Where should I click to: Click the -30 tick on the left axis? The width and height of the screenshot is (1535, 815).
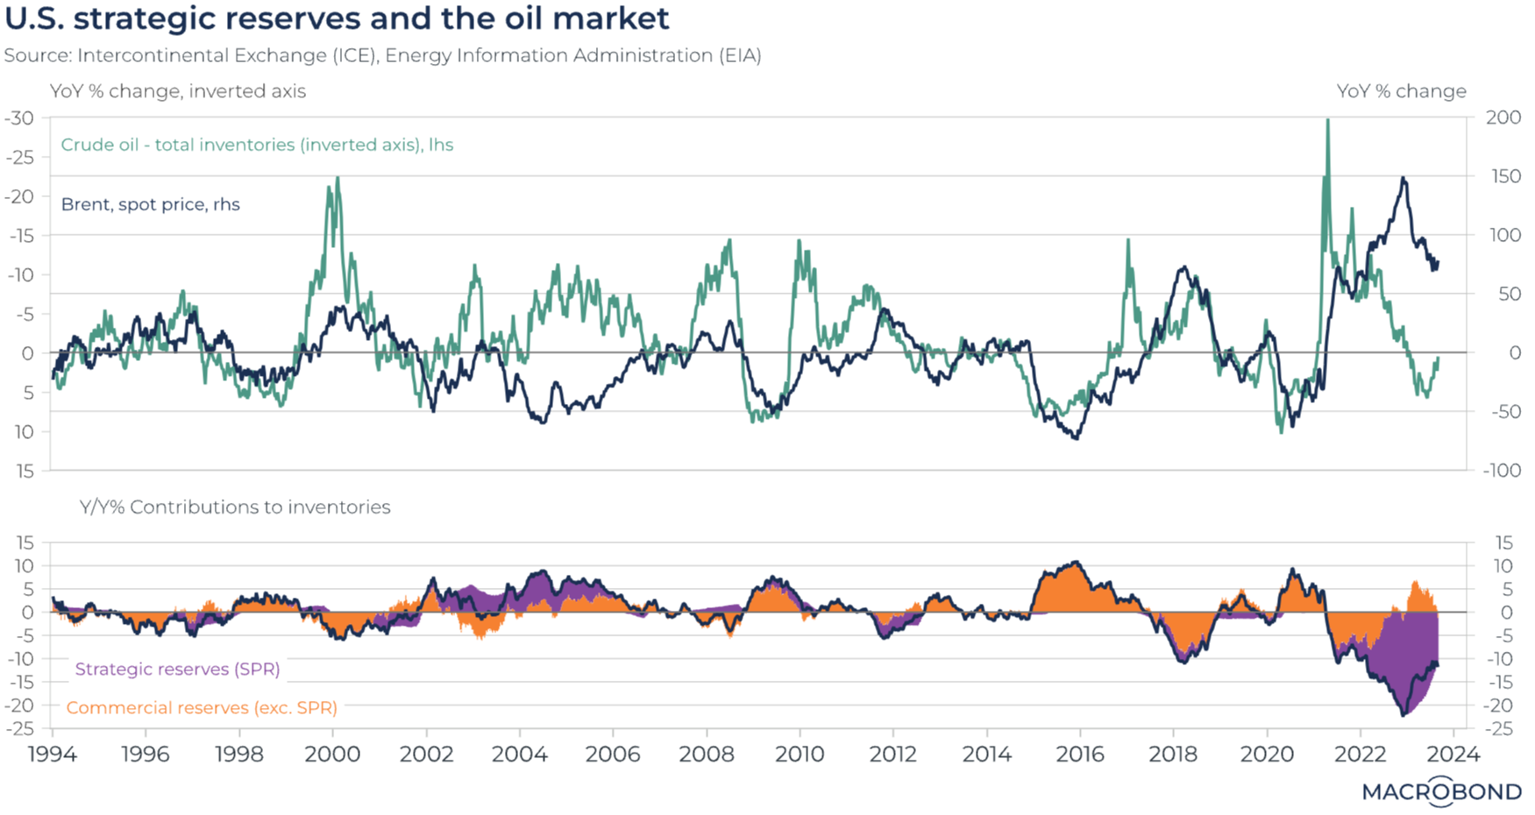(x=19, y=118)
